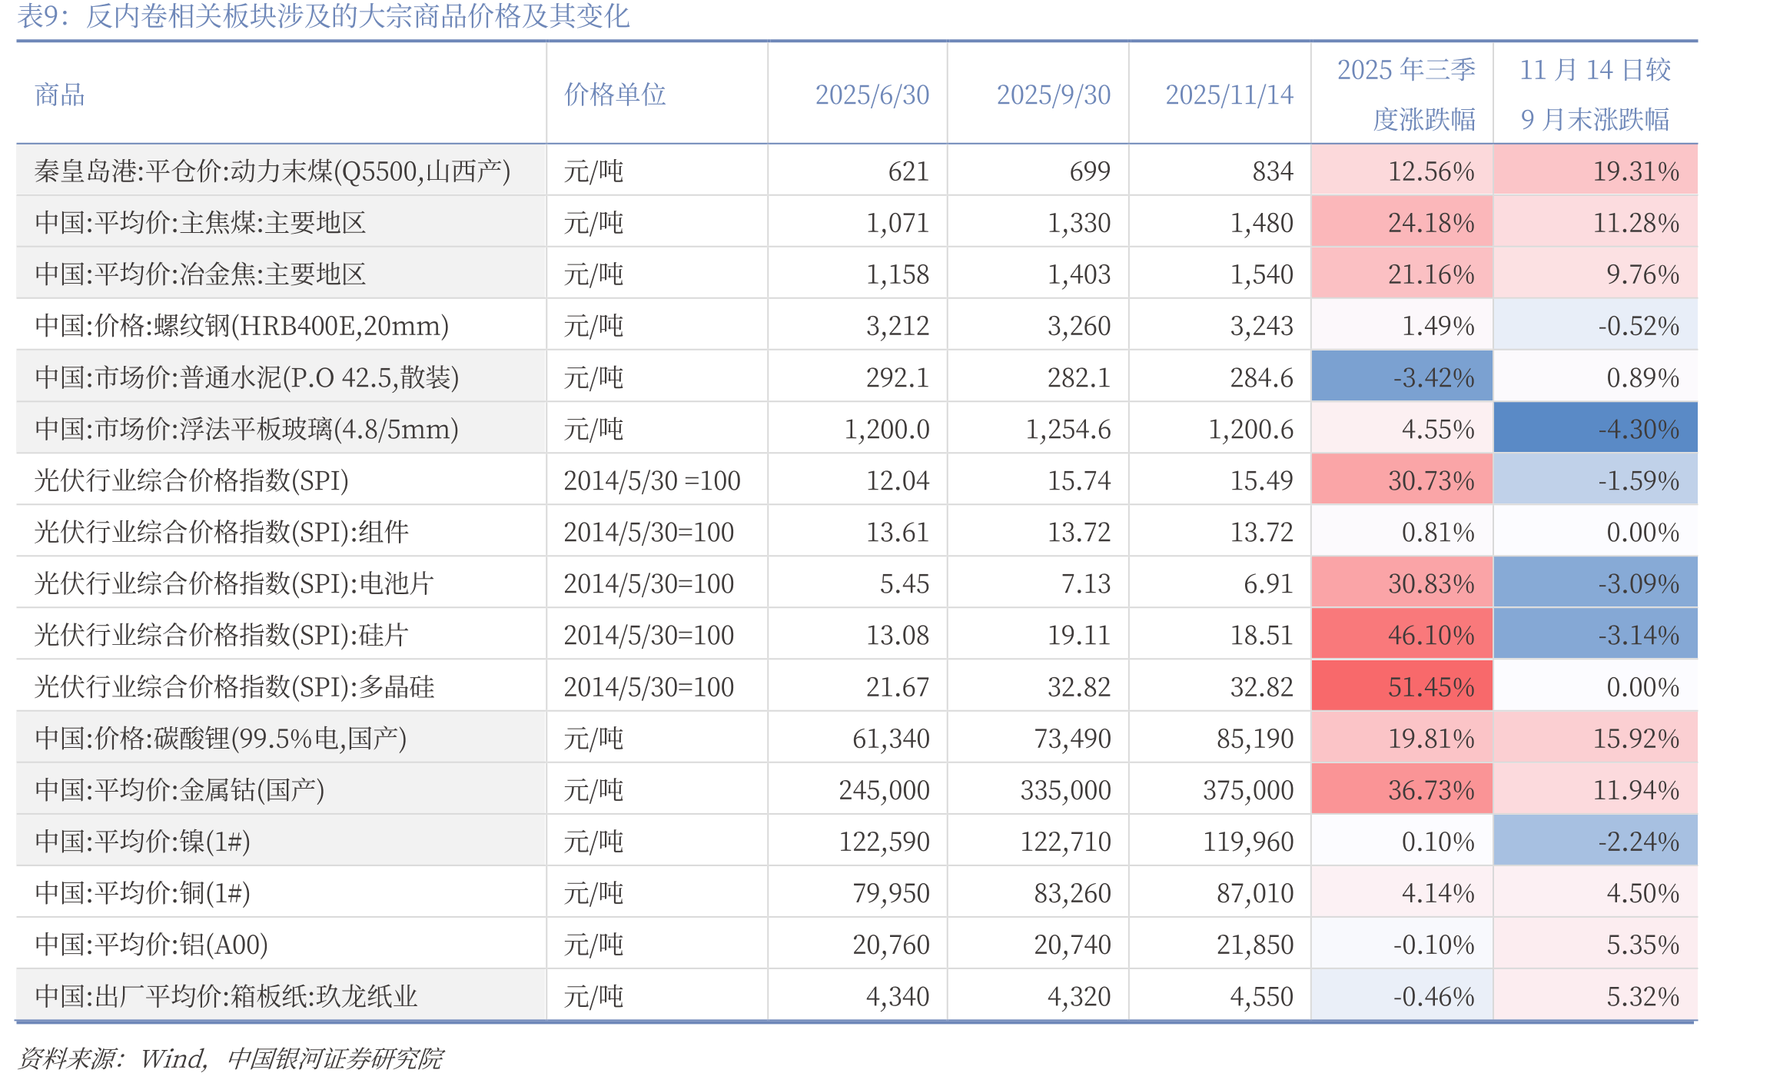Screen dimensions: 1770x1083
Task: Click the SPI:组件 row label
Action: pos(221,532)
